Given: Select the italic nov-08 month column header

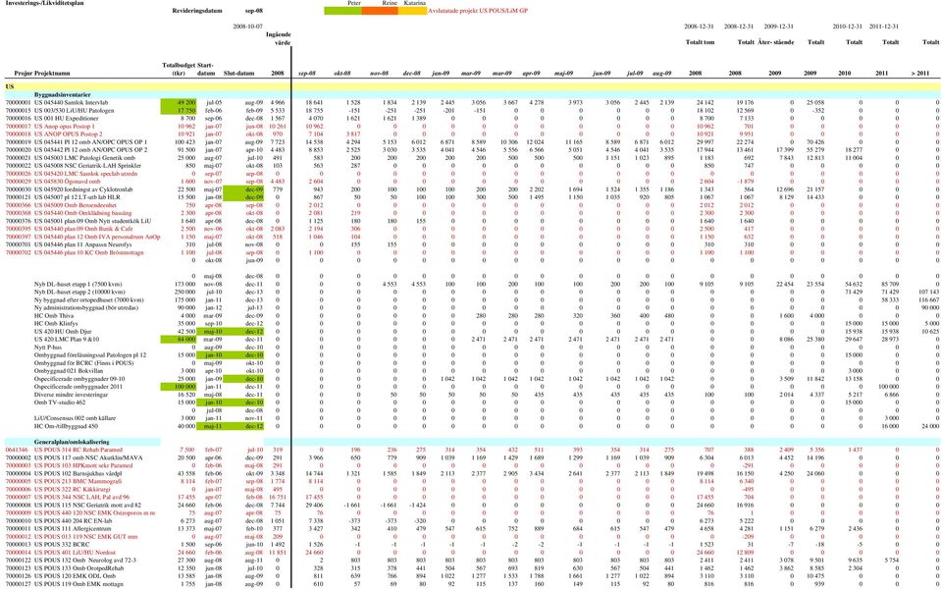Looking at the screenshot, I should (x=379, y=74).
